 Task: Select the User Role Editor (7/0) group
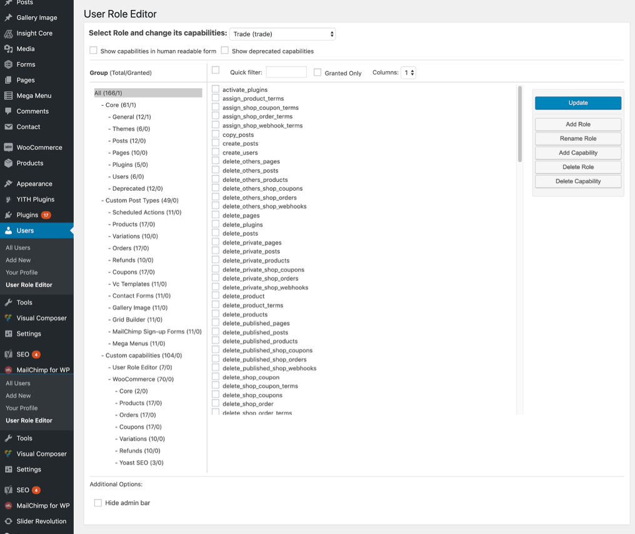(142, 367)
